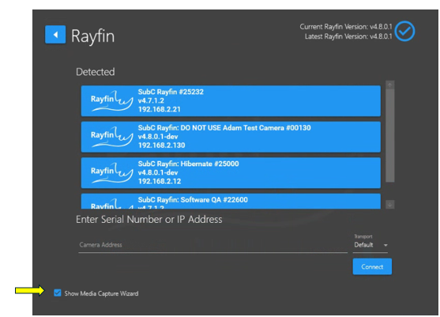Click the Camera Address input field
This screenshot has height=317, width=440.
click(212, 245)
